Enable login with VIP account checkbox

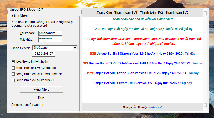(13, 80)
